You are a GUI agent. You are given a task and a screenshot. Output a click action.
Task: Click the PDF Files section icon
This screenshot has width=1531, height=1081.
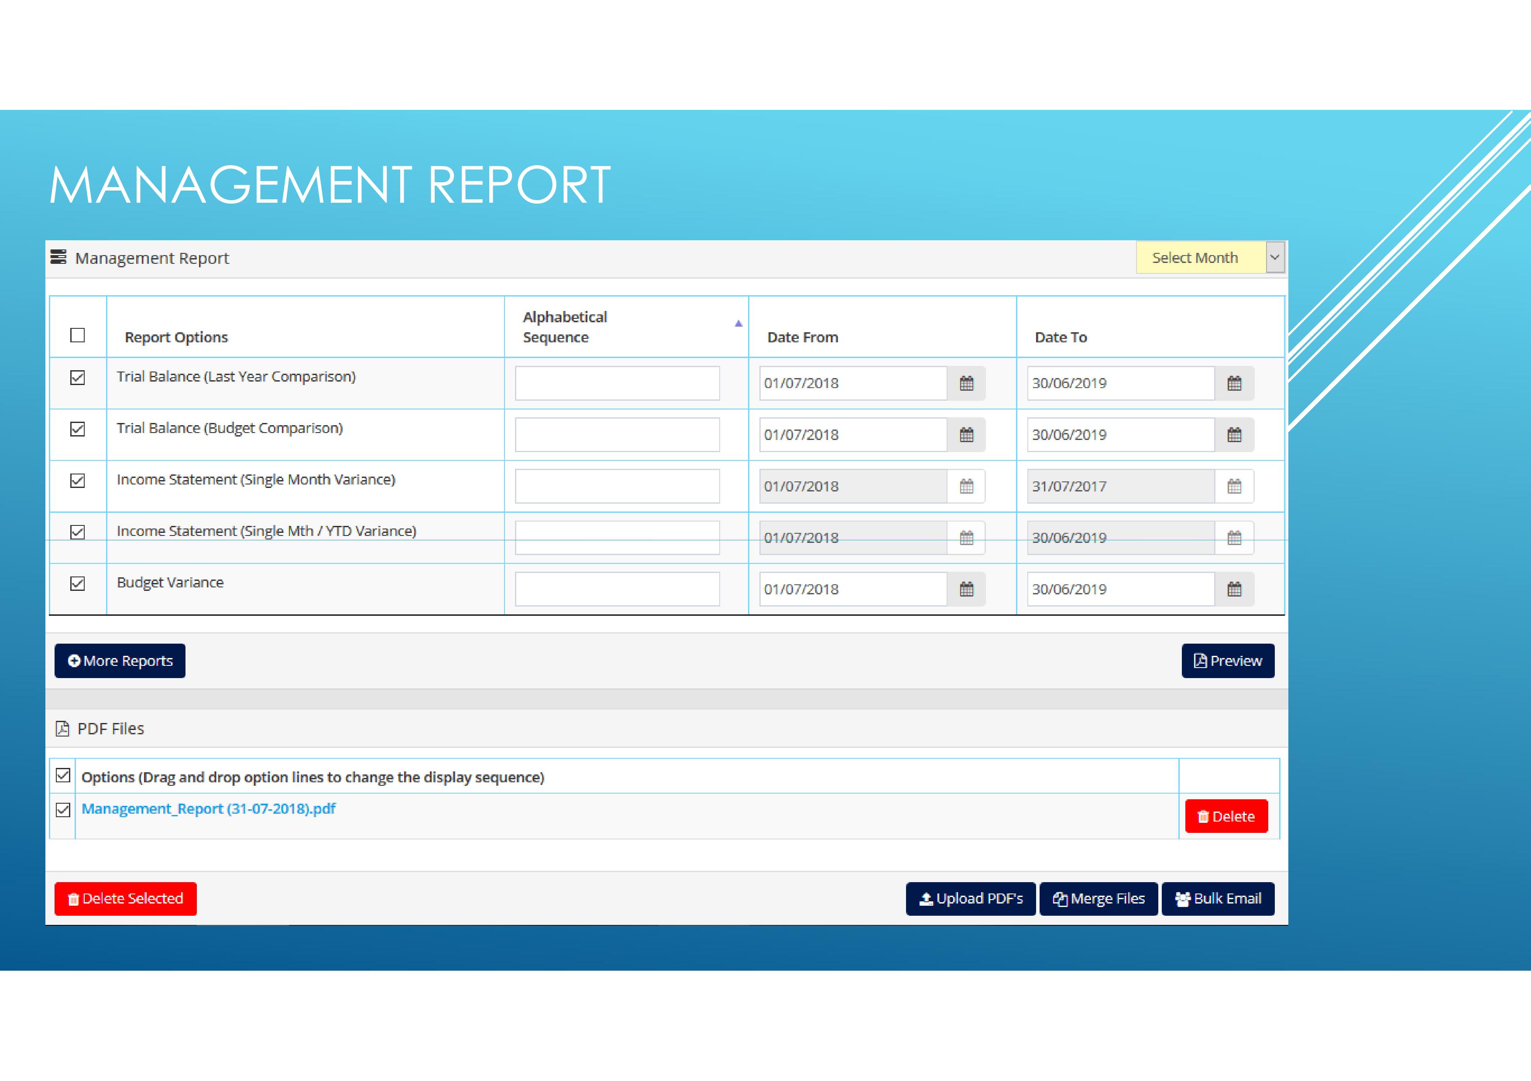(62, 729)
